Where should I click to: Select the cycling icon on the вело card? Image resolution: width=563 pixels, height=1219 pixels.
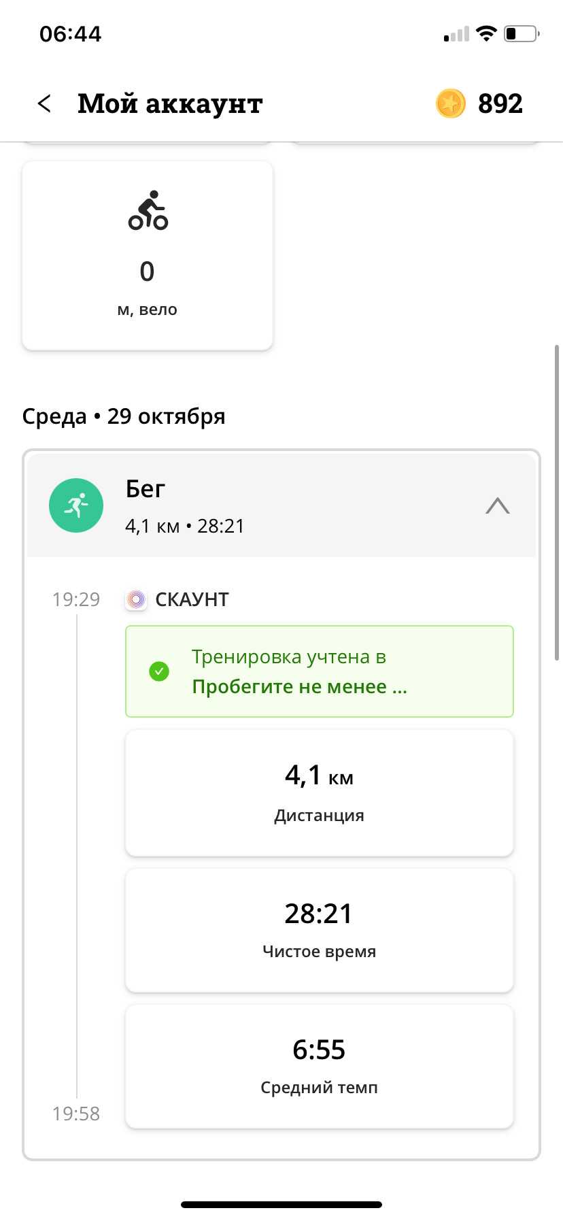[148, 210]
